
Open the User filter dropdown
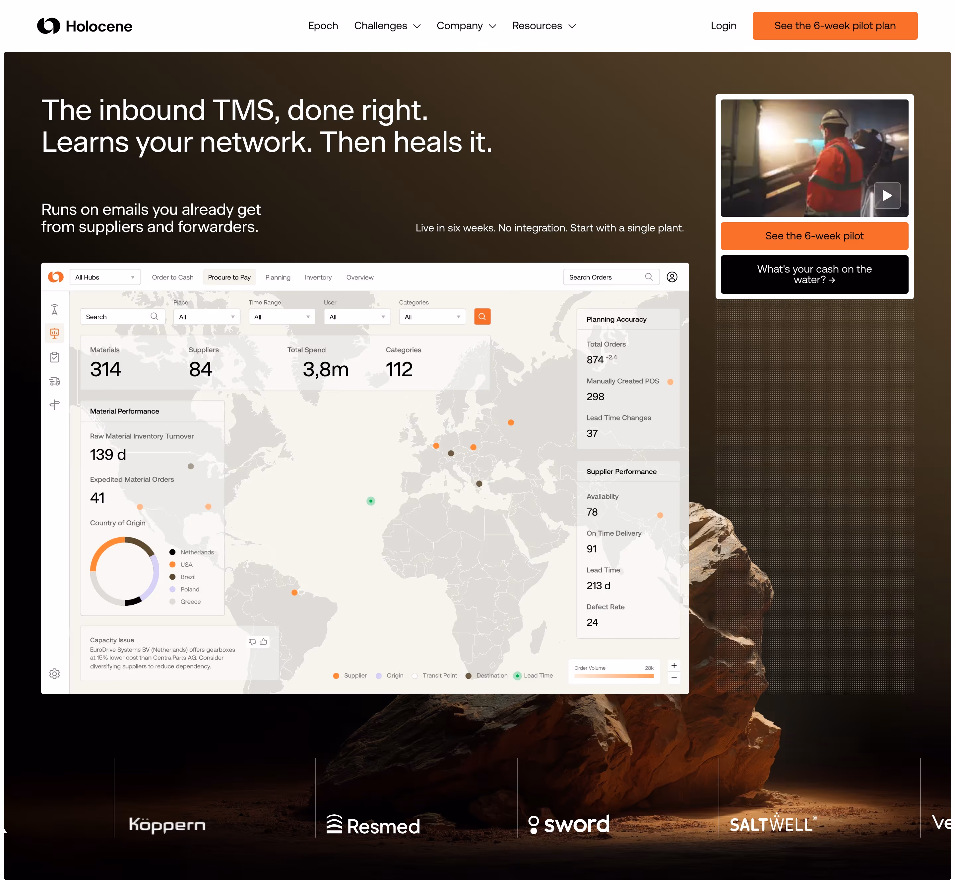tap(357, 317)
